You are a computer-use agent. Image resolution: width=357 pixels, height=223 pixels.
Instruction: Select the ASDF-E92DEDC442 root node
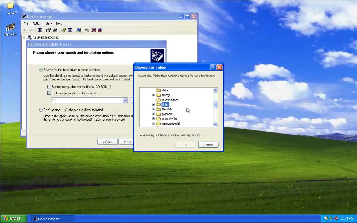[x=45, y=38]
